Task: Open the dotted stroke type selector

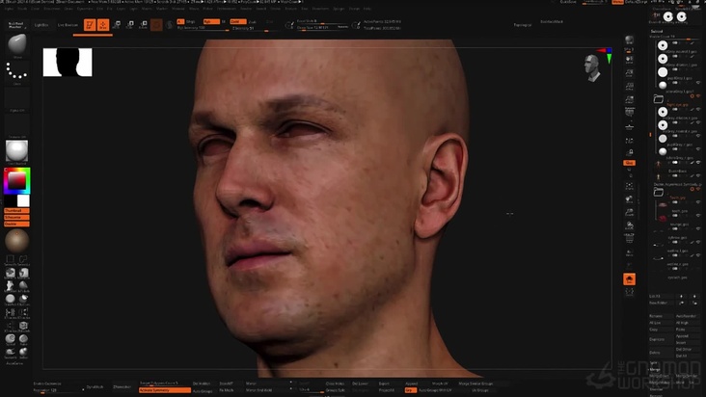Action: point(16,71)
